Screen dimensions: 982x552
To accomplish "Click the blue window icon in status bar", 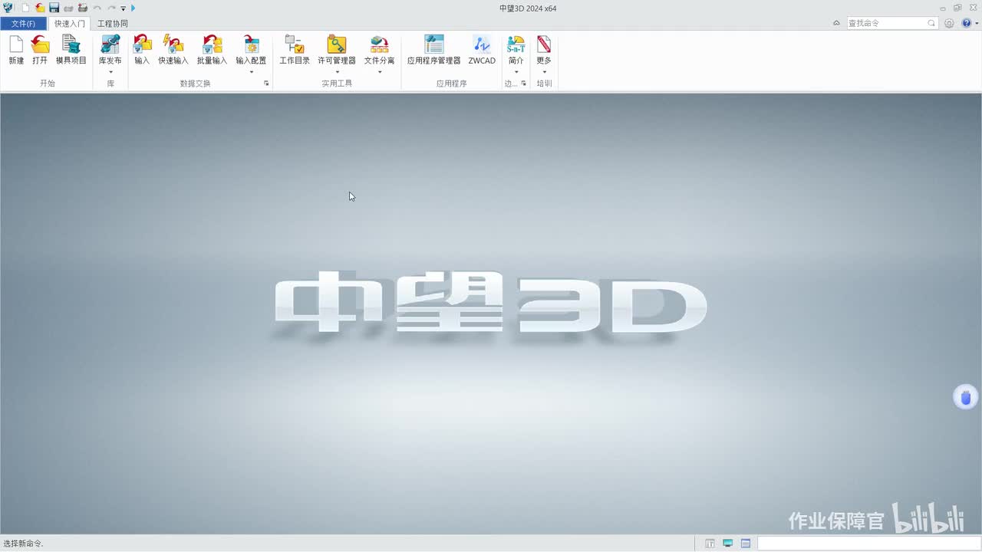I will click(x=746, y=544).
